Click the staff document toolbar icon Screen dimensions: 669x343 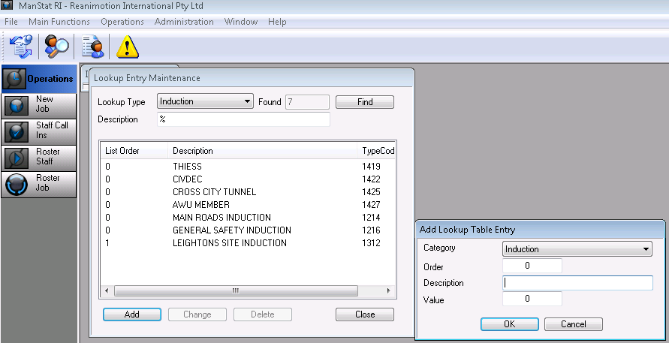[x=94, y=47]
